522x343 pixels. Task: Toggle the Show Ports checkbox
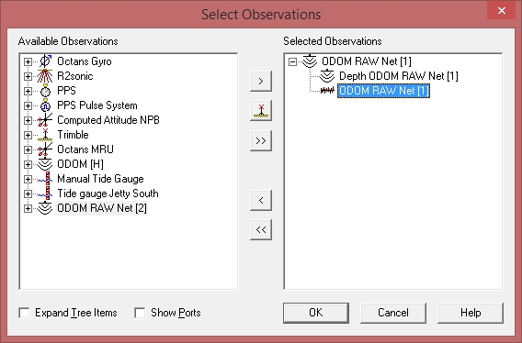(x=140, y=313)
